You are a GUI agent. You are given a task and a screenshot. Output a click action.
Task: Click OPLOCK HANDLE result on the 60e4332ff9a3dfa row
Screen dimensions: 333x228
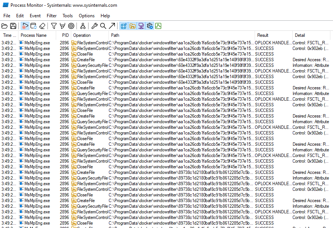[273, 71]
